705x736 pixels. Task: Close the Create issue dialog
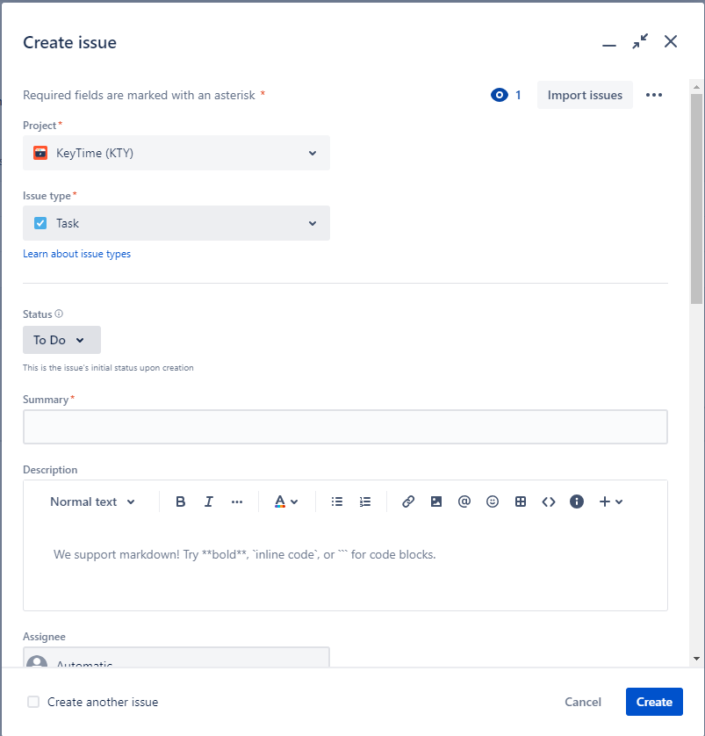[x=671, y=41]
